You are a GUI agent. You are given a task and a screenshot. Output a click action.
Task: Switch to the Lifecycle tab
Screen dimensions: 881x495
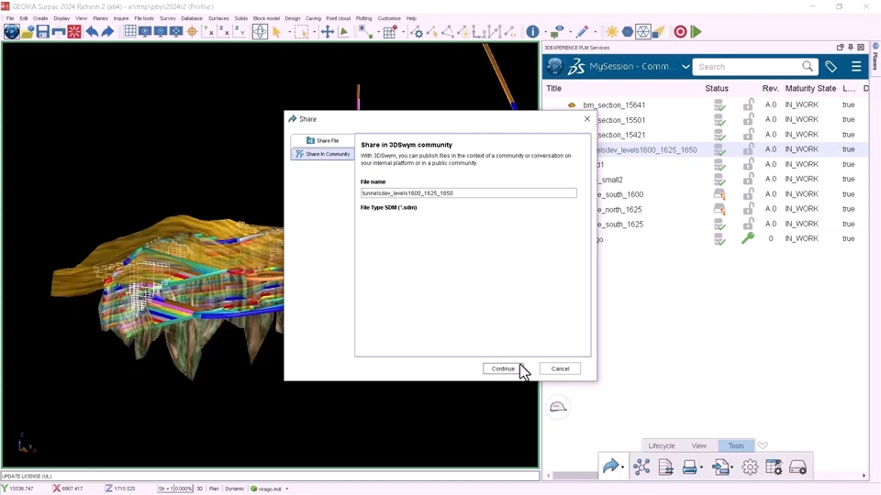[662, 445]
